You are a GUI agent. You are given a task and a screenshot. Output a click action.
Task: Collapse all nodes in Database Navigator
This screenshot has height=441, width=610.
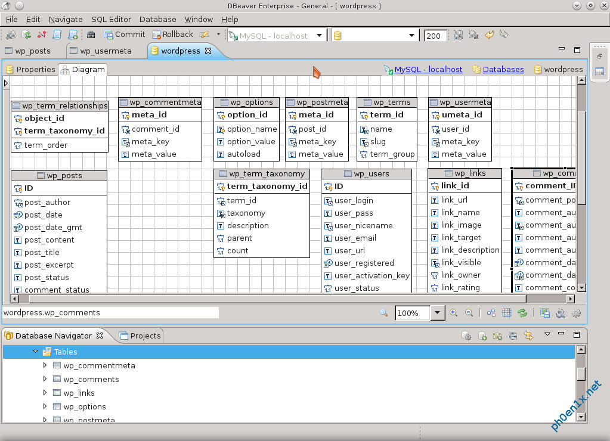(x=513, y=336)
